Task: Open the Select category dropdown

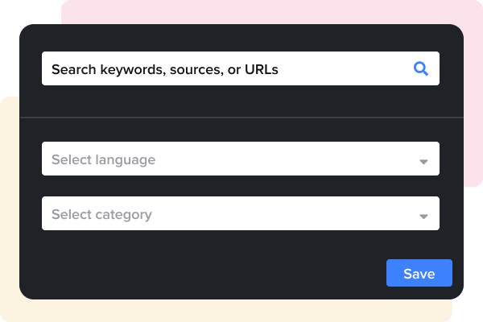Action: click(240, 214)
